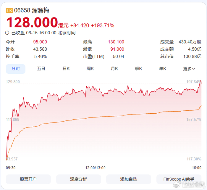Click 添加自选 button
The width and height of the screenshot is (207, 190).
coord(129,179)
